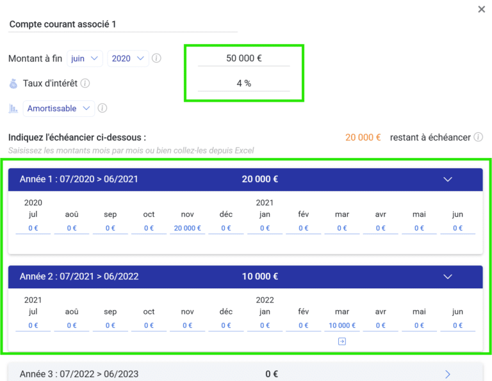Open the month dropdown showing juin
Viewport: 492px width, 381px height.
click(85, 58)
